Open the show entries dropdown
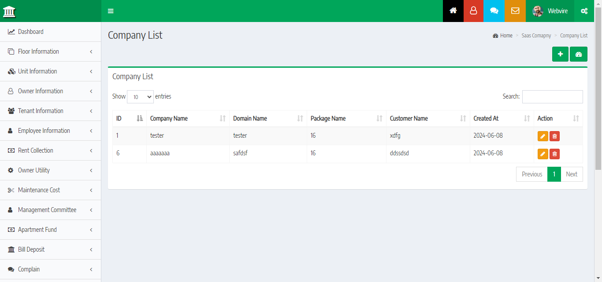The width and height of the screenshot is (602, 282). click(140, 97)
